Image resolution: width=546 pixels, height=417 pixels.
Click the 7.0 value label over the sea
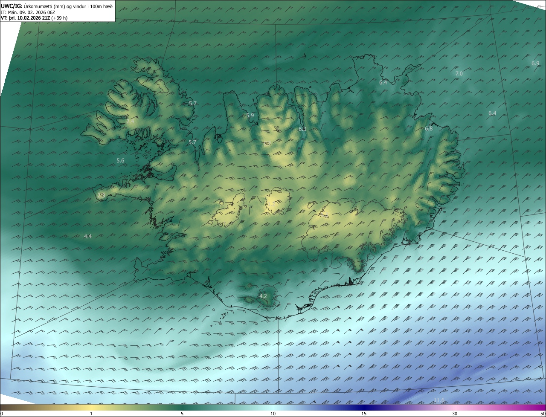459,74
